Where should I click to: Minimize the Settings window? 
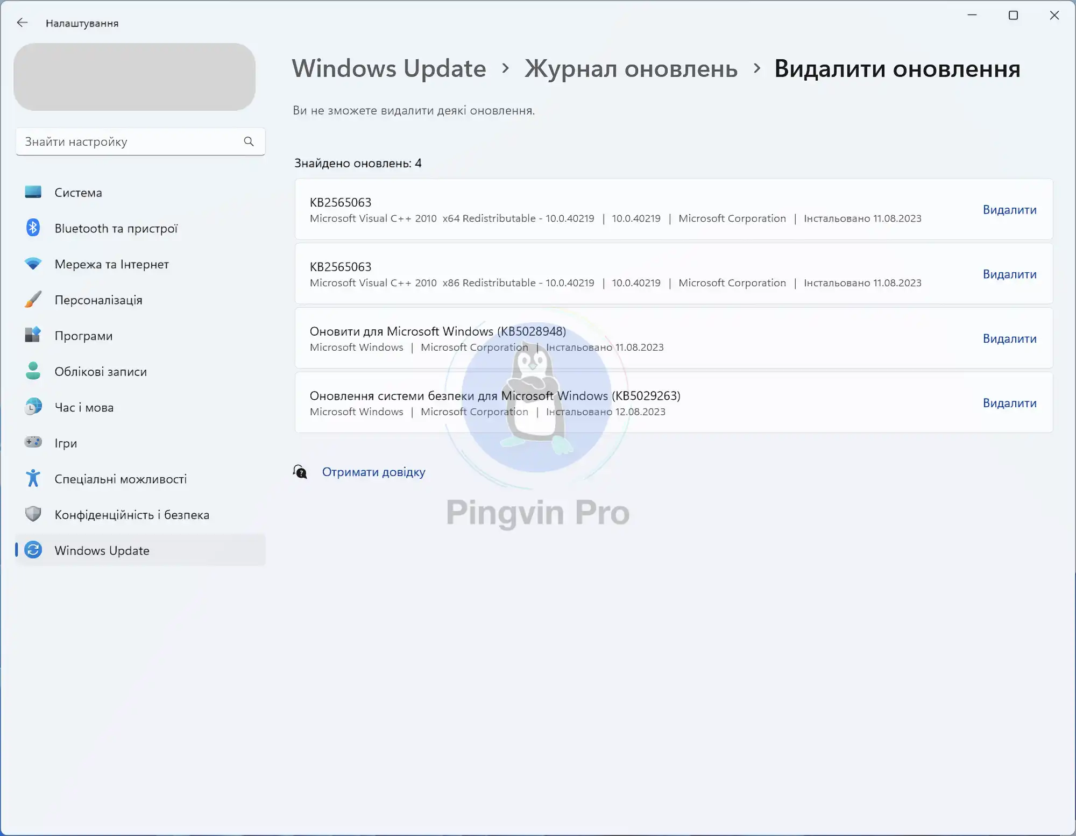click(x=972, y=15)
